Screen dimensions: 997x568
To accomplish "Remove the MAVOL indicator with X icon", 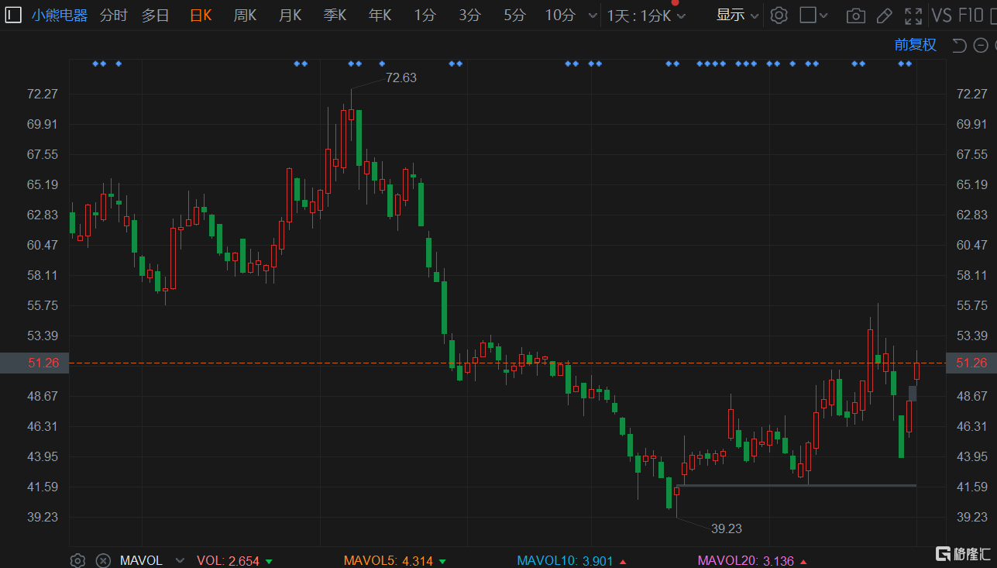I will (x=102, y=560).
